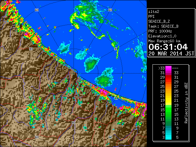
Task: Pick the red legend band between 29 and 31
Action: pyautogui.click(x=168, y=77)
